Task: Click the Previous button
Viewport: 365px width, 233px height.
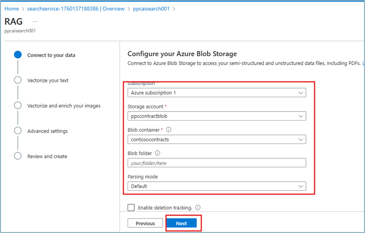Action: click(145, 223)
